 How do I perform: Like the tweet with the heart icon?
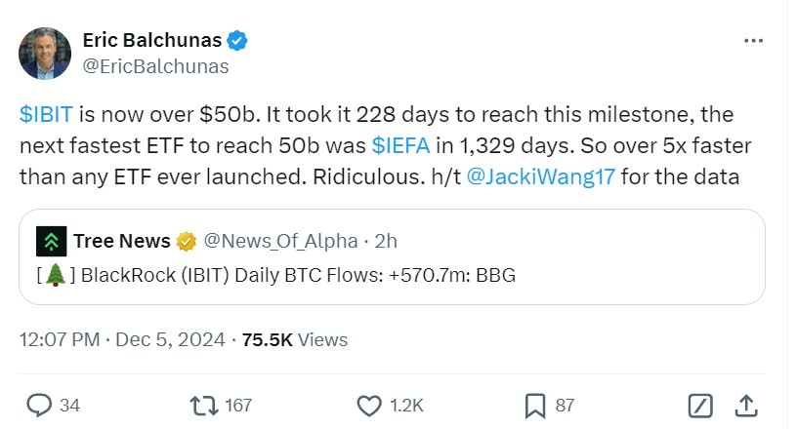point(369,405)
